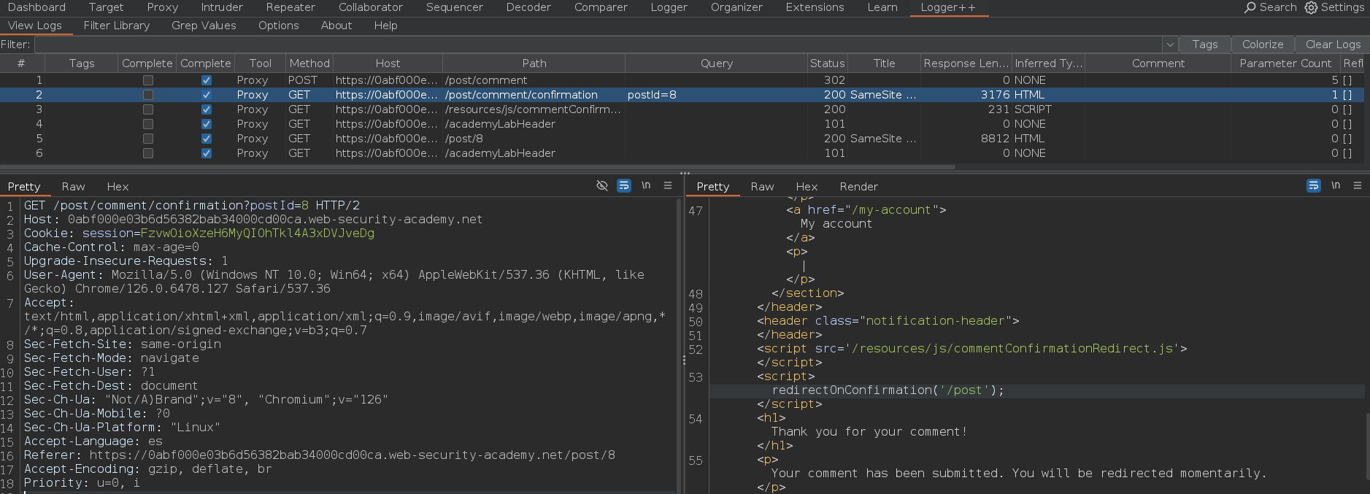Viewport: 1370px width, 494px height.
Task: Switch to the Grep Values sub-tab
Action: pyautogui.click(x=204, y=26)
